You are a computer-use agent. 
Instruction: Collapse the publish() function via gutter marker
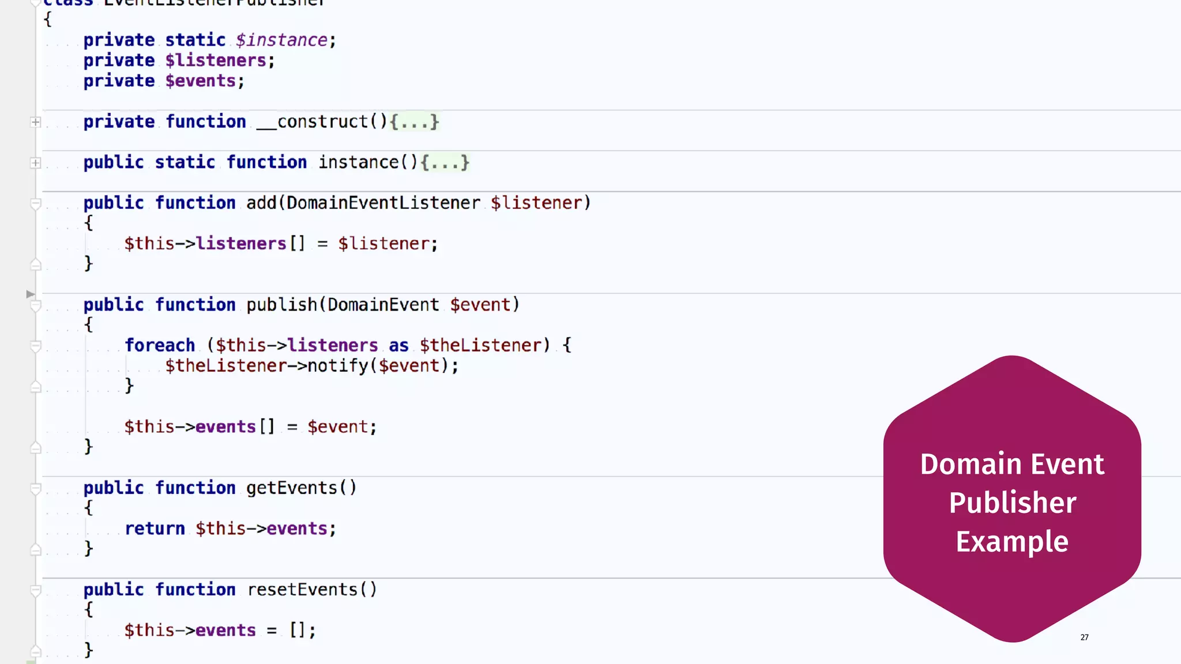35,306
